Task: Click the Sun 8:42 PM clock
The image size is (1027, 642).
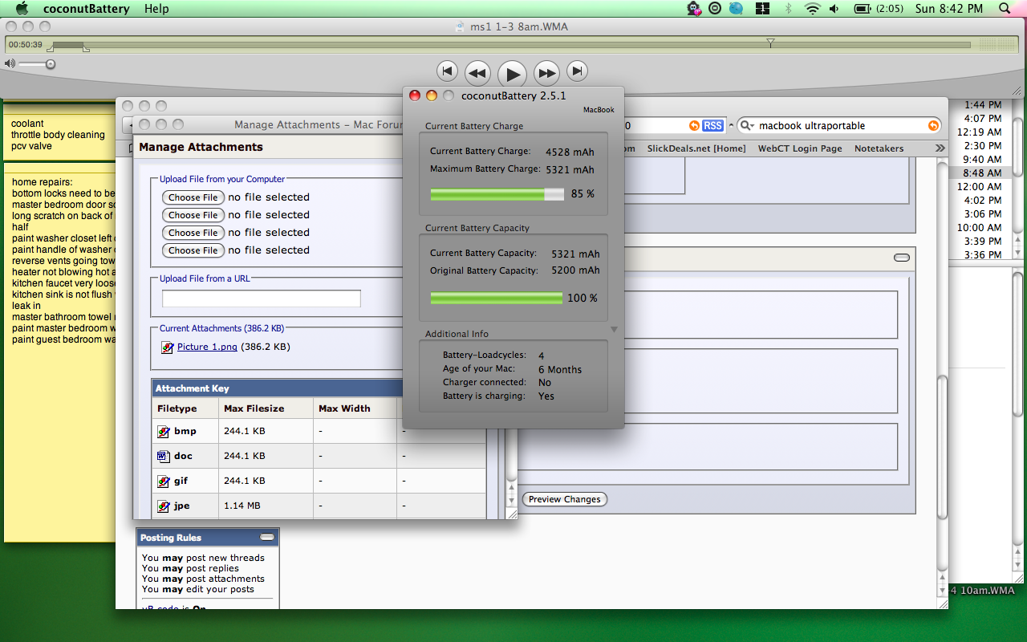Action: pyautogui.click(x=949, y=9)
